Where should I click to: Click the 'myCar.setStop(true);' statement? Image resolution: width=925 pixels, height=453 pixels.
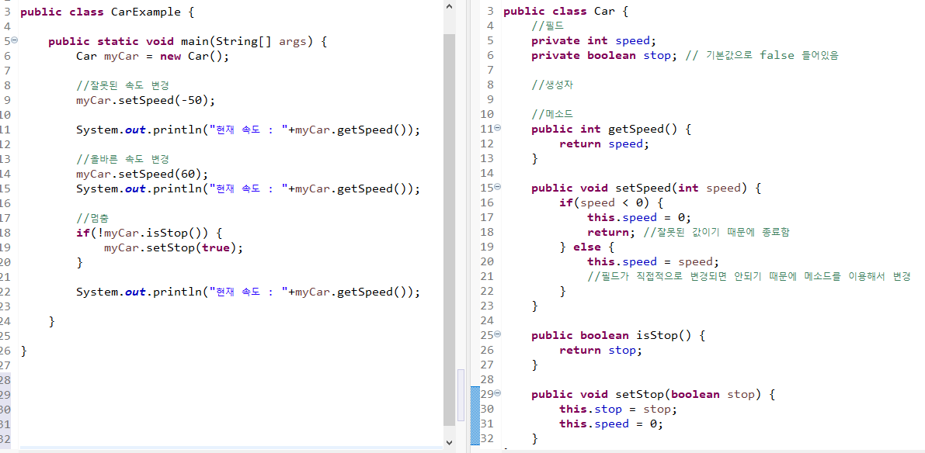tap(173, 247)
